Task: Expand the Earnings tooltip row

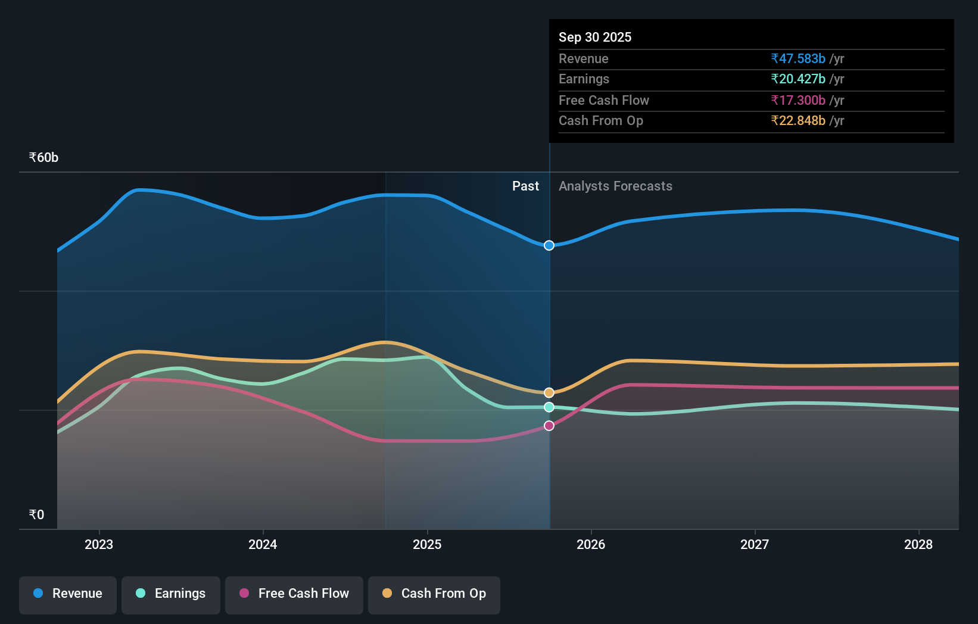Action: (584, 79)
